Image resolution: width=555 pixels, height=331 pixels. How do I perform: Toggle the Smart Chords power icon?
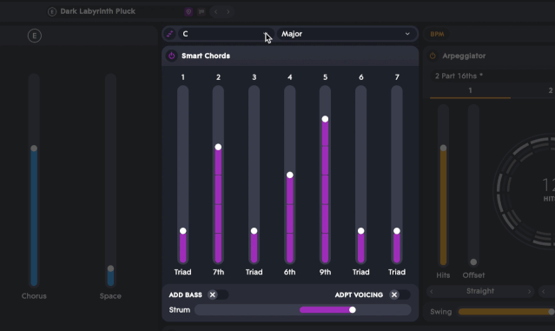(x=172, y=56)
